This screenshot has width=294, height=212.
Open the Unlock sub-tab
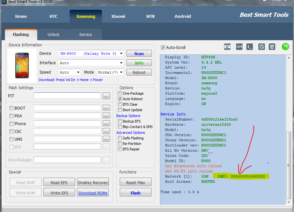coord(53,35)
